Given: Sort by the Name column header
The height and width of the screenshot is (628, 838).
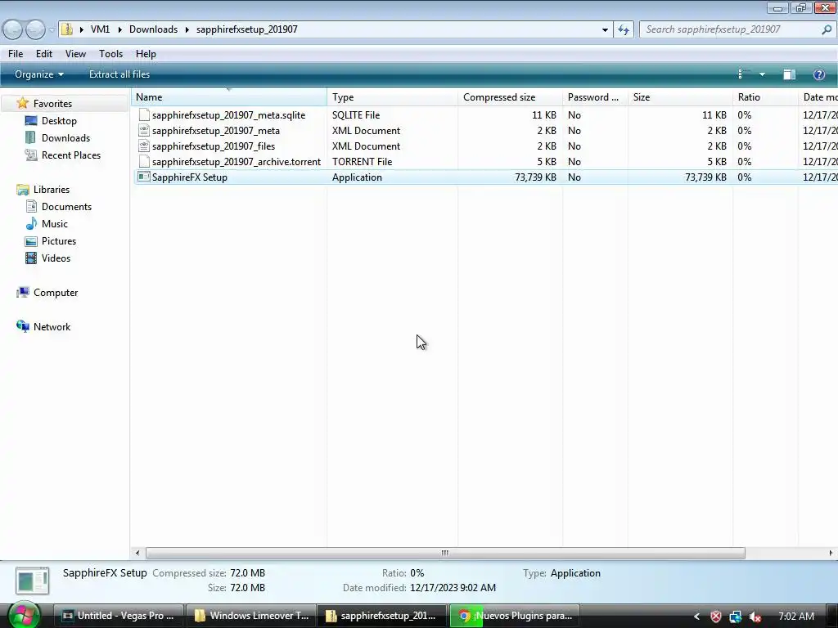Looking at the screenshot, I should (x=229, y=97).
